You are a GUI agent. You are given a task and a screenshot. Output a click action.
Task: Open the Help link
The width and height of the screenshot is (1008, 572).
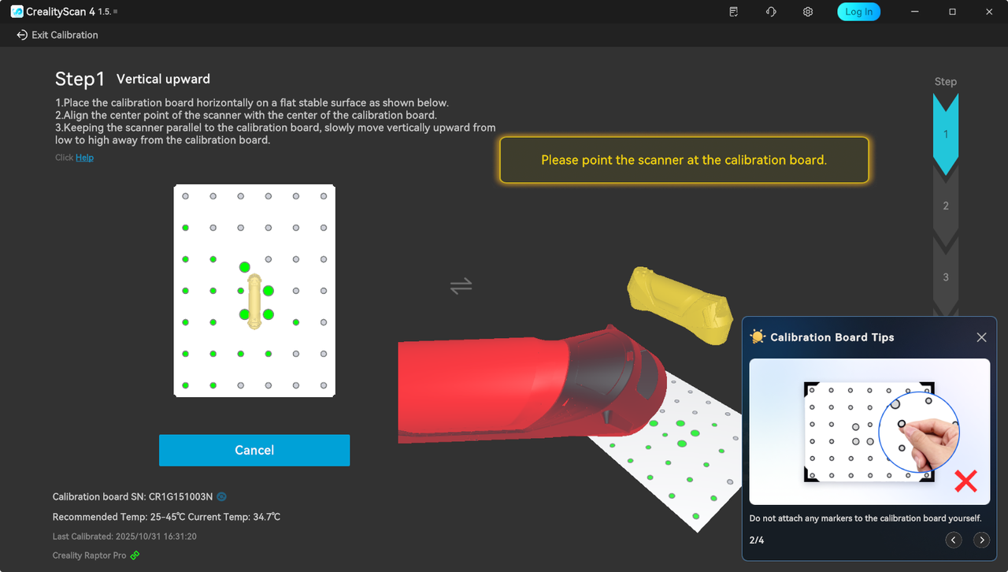[84, 158]
